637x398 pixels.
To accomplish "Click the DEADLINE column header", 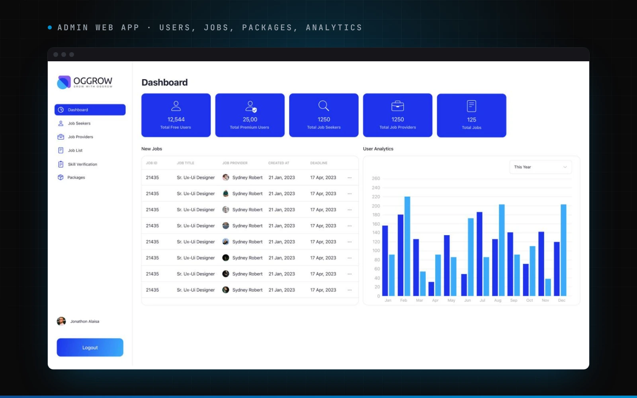I will (x=319, y=163).
